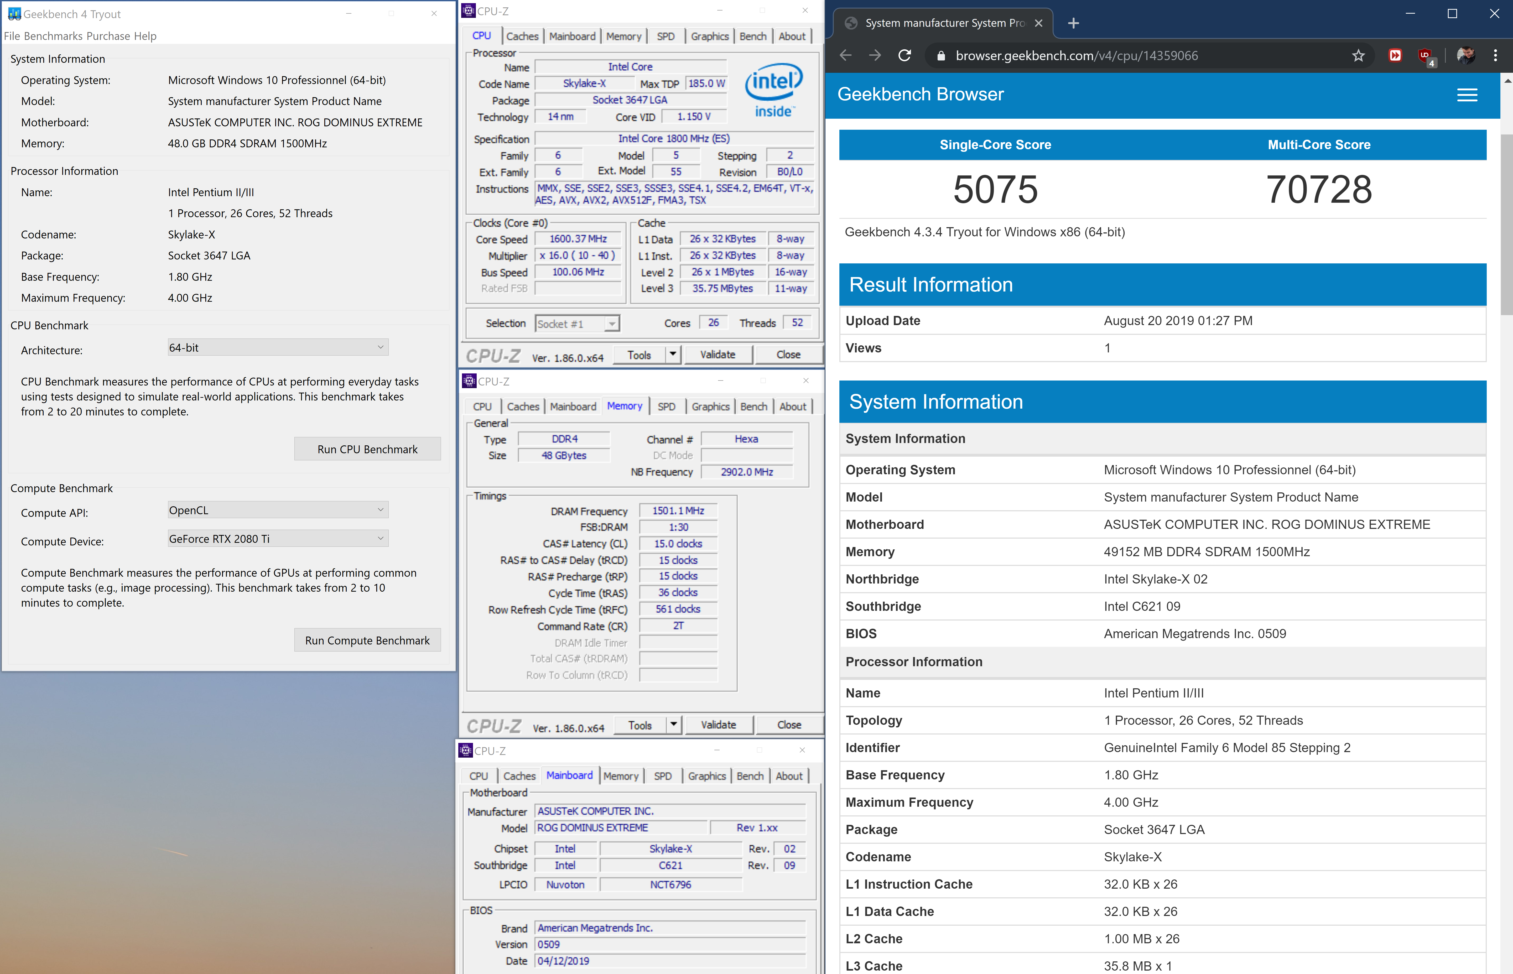Expand Tools arrow in top CPU-Z window
The width and height of the screenshot is (1513, 974).
tap(673, 354)
